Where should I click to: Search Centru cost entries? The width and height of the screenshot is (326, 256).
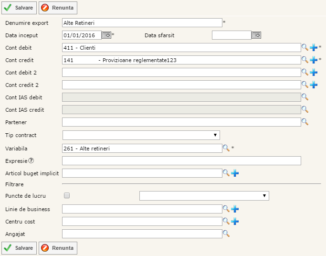tap(226, 221)
